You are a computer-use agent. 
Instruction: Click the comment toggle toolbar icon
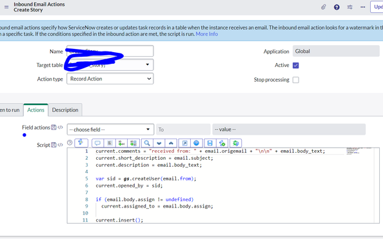[x=98, y=143]
